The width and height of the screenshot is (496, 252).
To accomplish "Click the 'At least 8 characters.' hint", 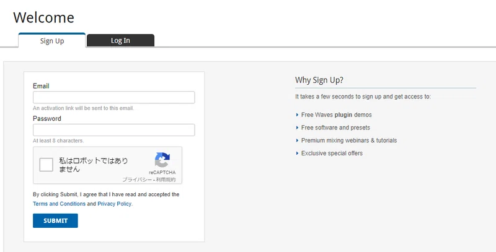I will (x=58, y=141).
